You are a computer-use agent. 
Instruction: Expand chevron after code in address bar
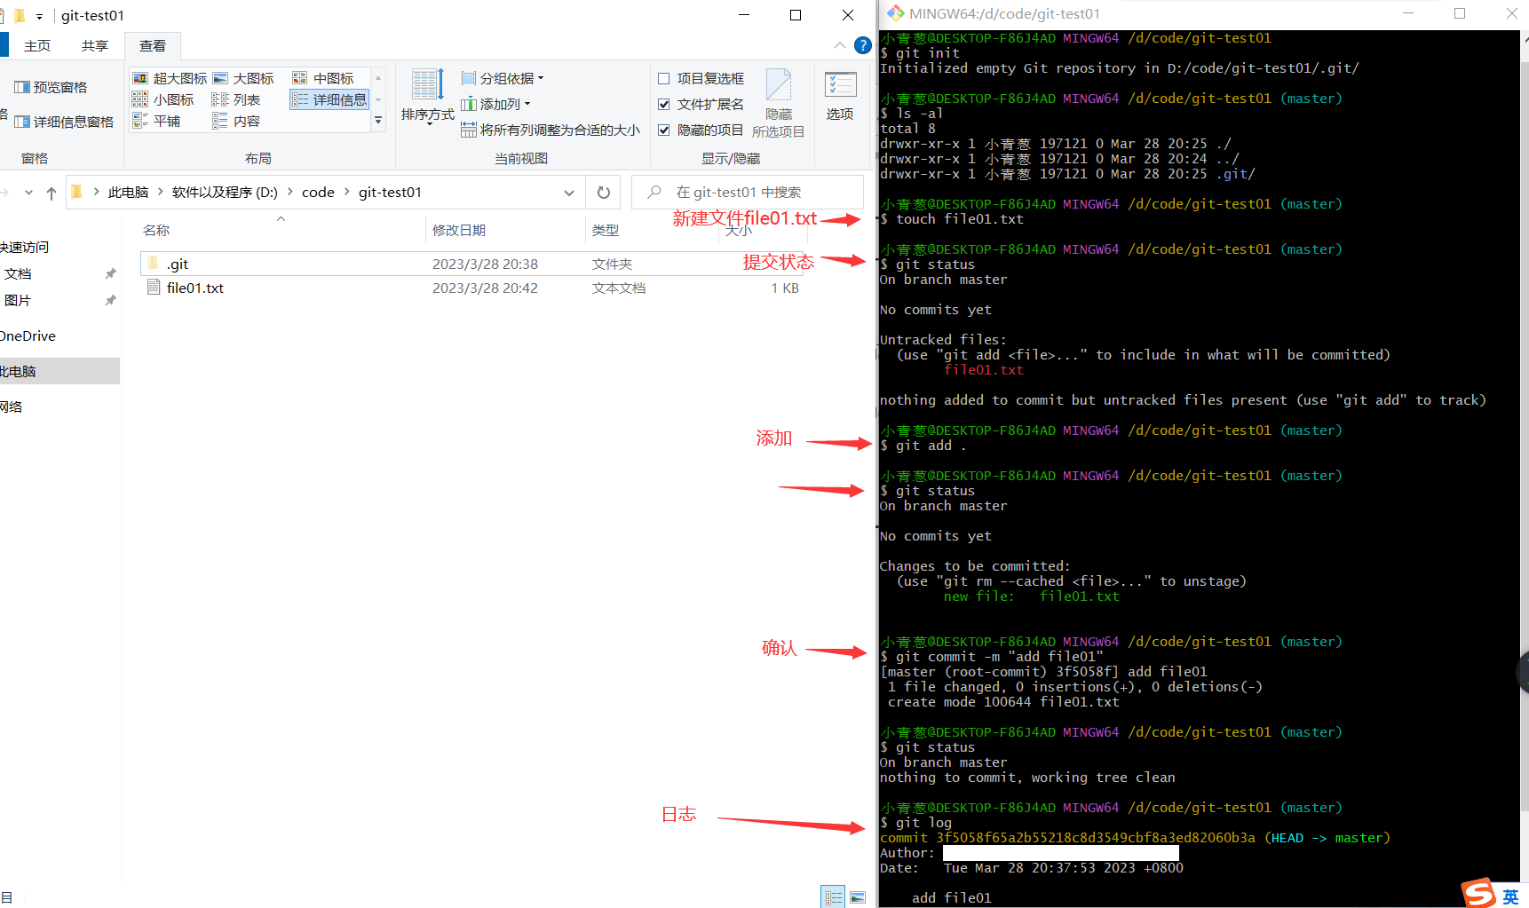pos(346,192)
